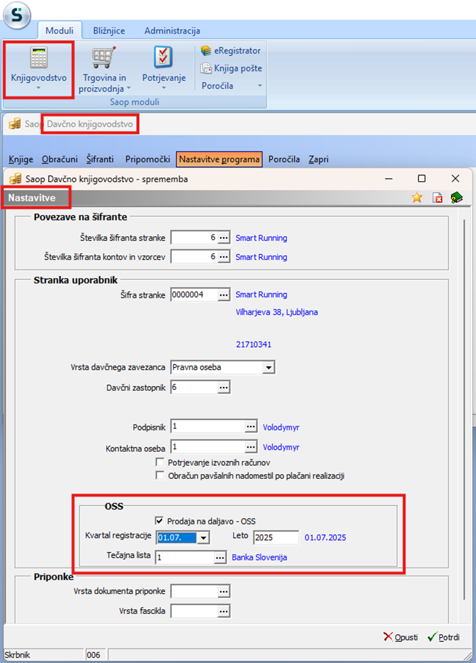Expand Kvartal registracije dropdown
The image size is (476, 663).
point(203,538)
